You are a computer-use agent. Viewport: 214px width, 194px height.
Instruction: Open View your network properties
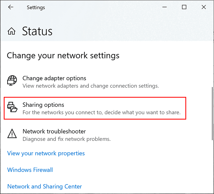point(46,153)
